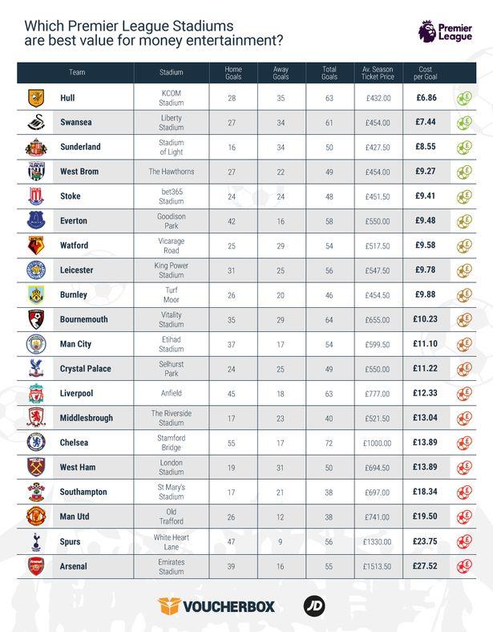Click the Man City club badge
Screen dimensions: 493x632
35,343
